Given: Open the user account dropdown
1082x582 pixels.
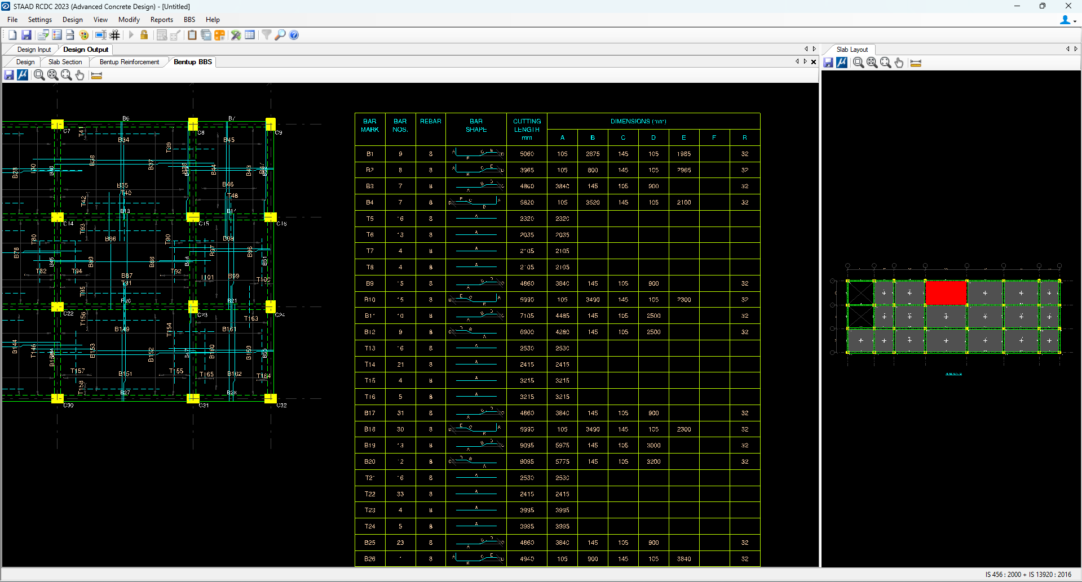Looking at the screenshot, I should pos(1067,20).
